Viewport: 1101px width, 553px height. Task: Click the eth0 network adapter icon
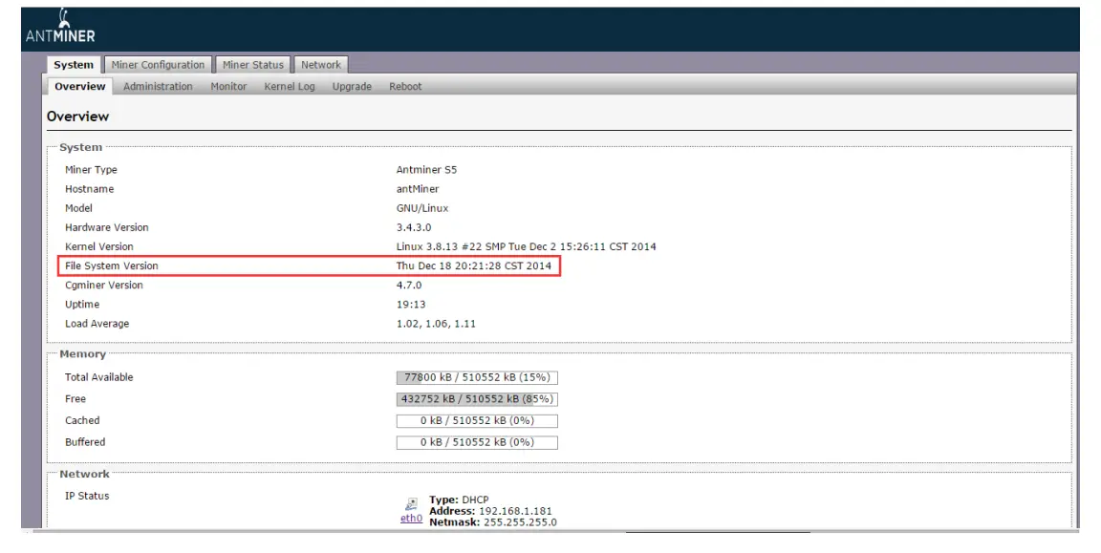click(x=411, y=505)
